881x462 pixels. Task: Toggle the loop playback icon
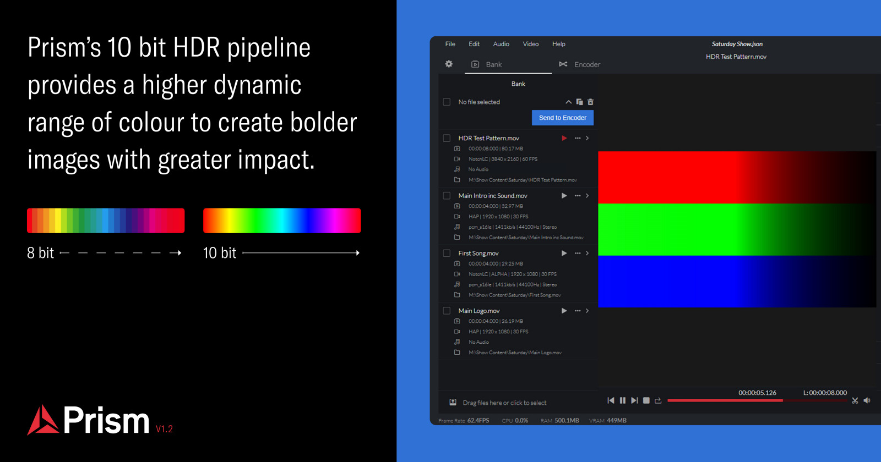658,400
